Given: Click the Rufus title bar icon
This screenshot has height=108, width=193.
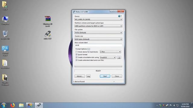Looking at the screenshot, I should click(74, 12).
